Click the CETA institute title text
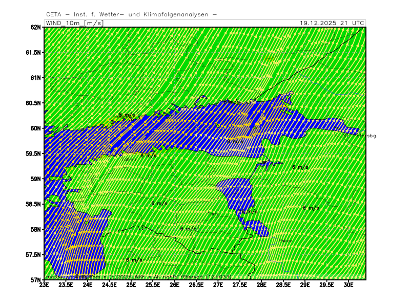 coord(131,15)
